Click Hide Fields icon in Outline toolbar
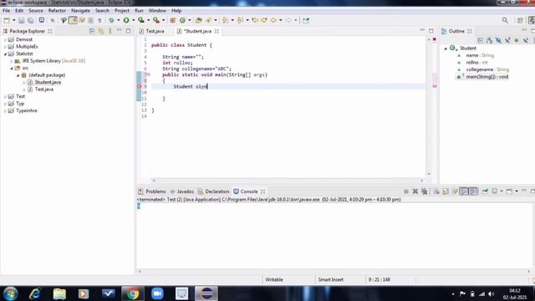This screenshot has height=301, width=535. [498, 41]
